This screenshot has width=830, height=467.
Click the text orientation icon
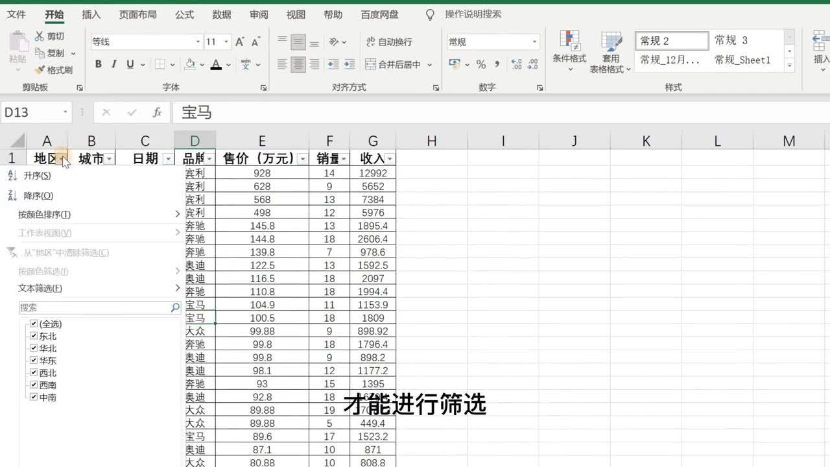[334, 42]
